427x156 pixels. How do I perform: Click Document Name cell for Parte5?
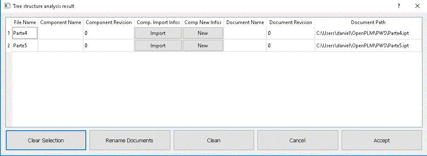click(x=245, y=46)
